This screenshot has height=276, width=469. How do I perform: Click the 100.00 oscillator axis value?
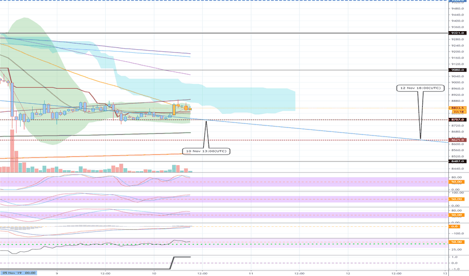[457, 193]
